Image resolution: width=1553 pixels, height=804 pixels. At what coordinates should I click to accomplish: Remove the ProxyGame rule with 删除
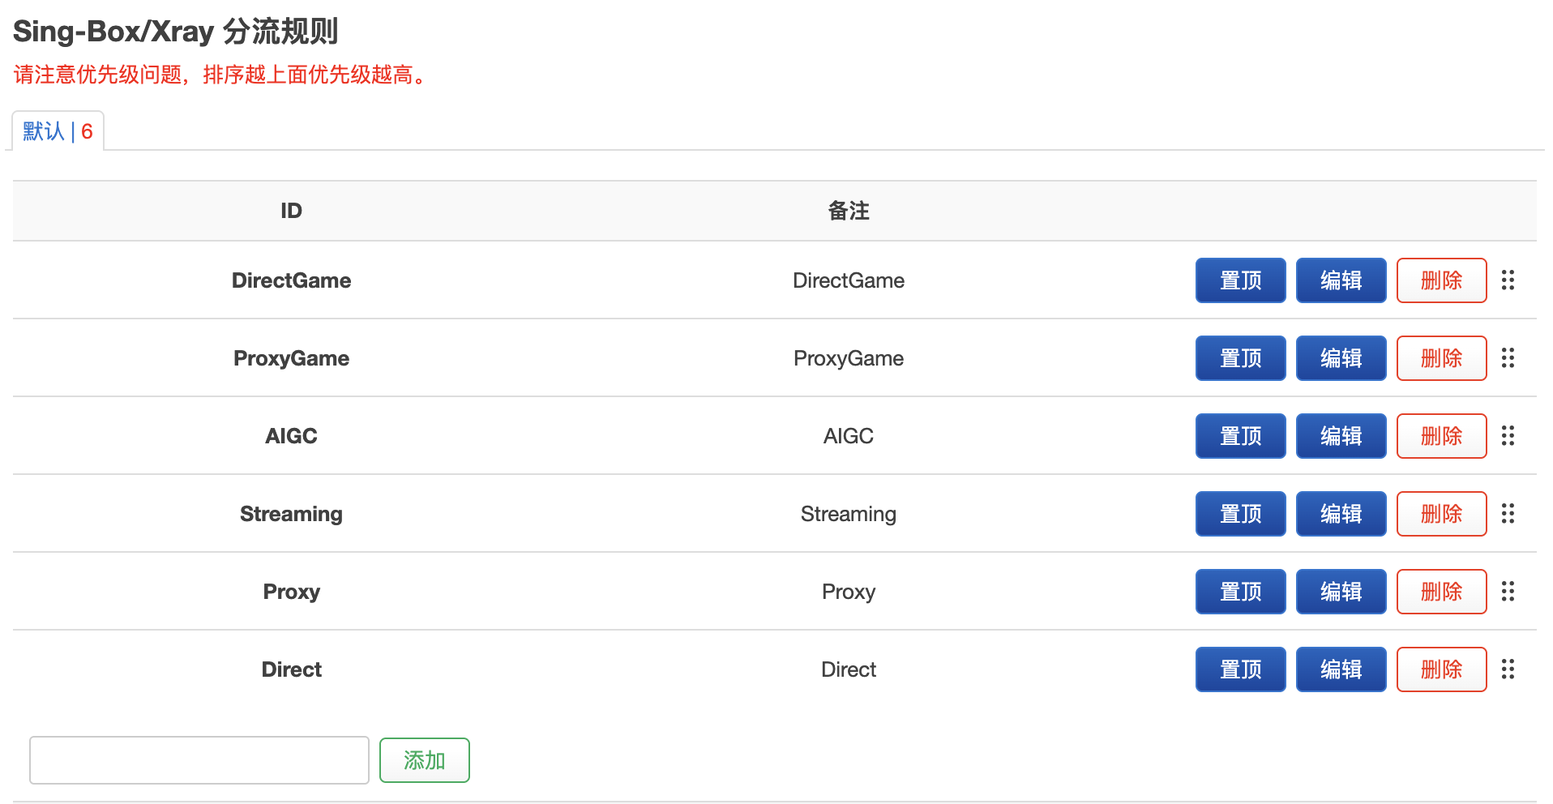tap(1441, 358)
